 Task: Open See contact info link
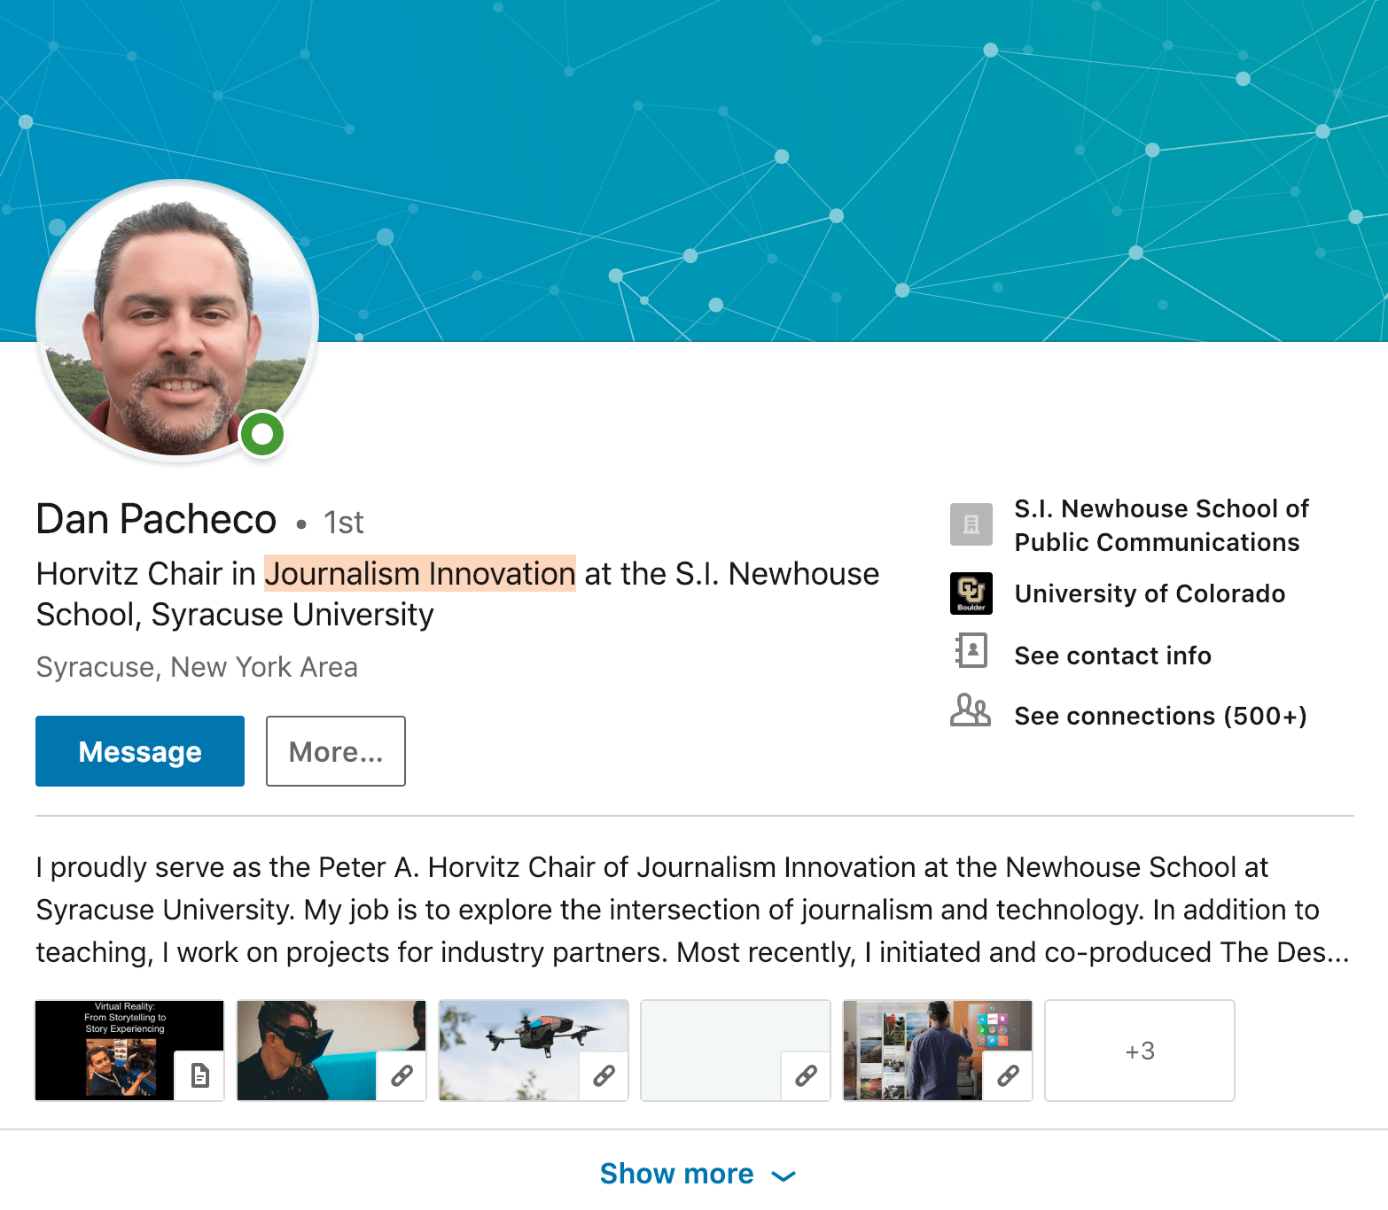(x=1112, y=655)
